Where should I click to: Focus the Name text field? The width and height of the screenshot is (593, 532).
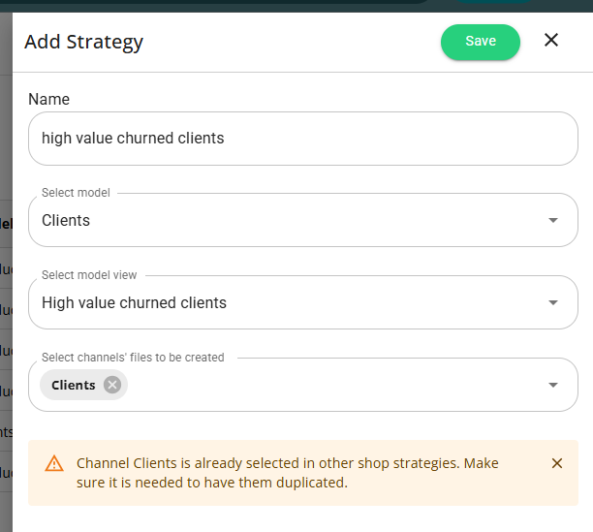click(302, 139)
